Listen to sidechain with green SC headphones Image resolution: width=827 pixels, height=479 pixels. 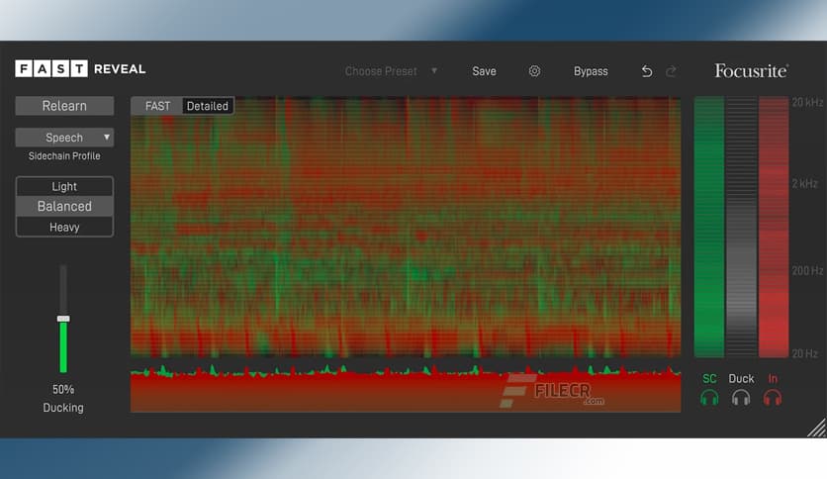(709, 398)
